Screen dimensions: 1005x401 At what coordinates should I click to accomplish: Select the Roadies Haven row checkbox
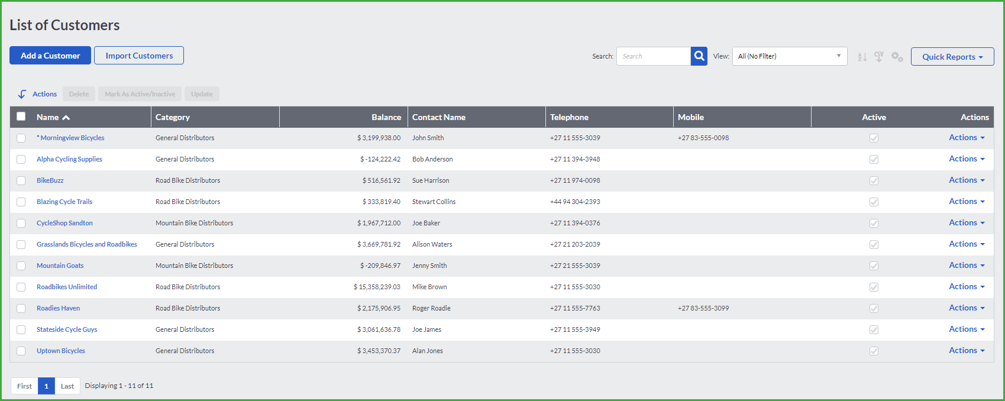pyautogui.click(x=21, y=308)
